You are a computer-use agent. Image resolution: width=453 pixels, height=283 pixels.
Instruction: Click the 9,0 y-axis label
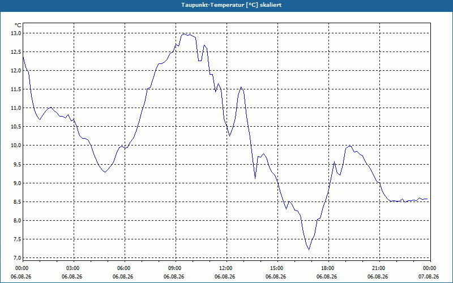pos(18,183)
